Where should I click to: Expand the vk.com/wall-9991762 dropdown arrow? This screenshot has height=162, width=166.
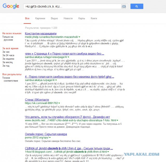coord(59,103)
